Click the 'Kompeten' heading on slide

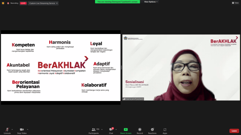coord(23,45)
